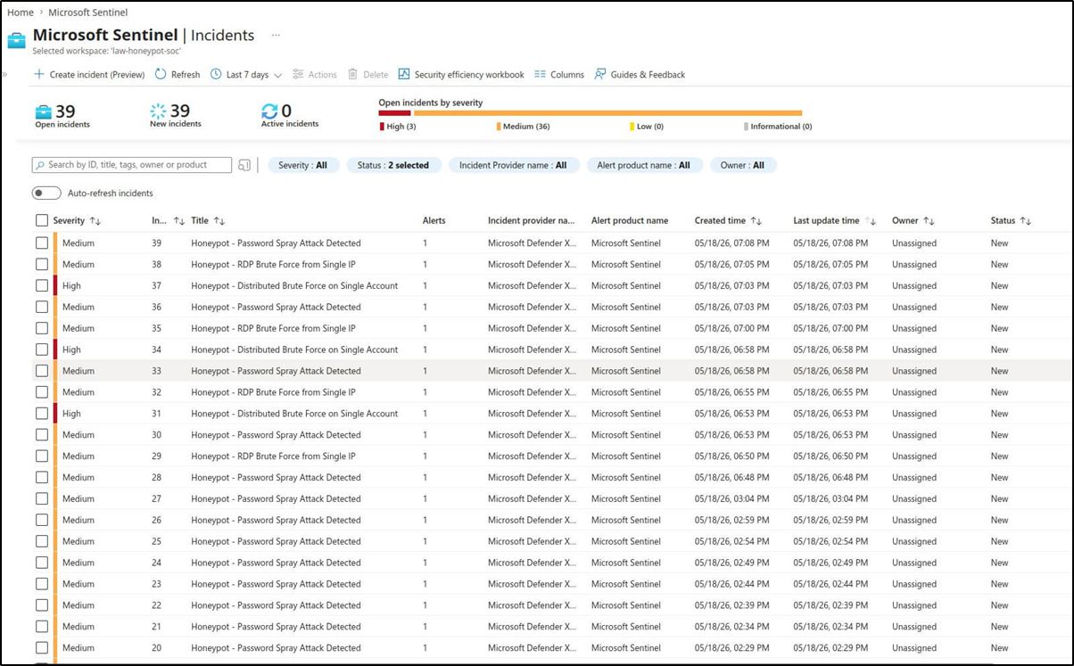Image resolution: width=1074 pixels, height=666 pixels.
Task: Click the Microsoft Sentinel briefcase logo icon
Action: click(x=17, y=40)
